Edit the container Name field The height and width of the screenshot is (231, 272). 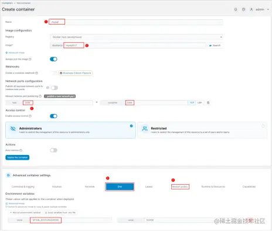tap(136, 22)
